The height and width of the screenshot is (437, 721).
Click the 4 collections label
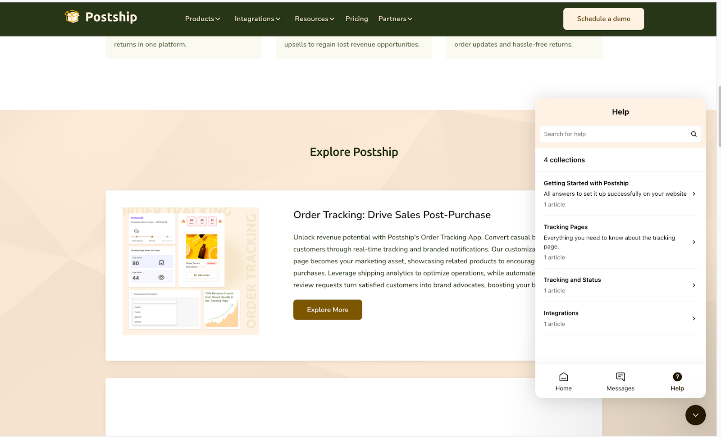(564, 160)
